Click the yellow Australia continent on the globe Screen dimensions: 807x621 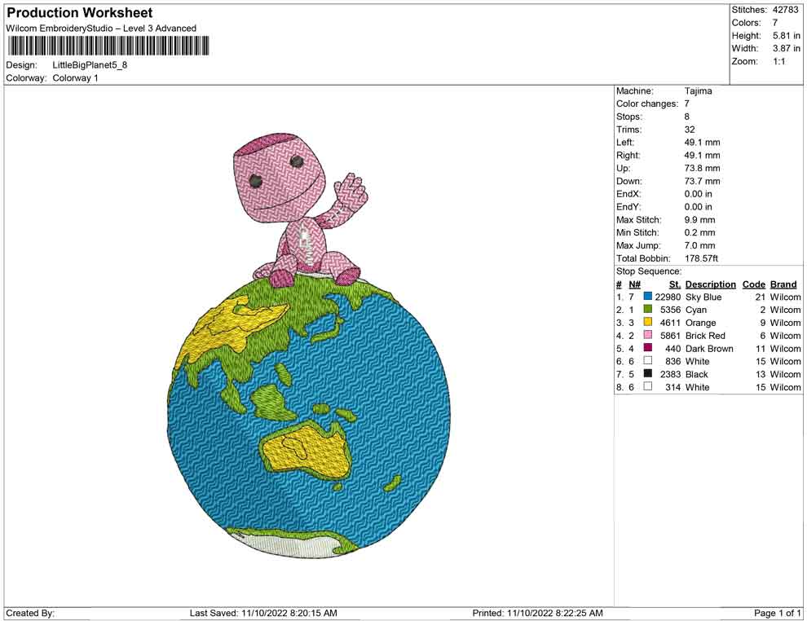[x=300, y=447]
